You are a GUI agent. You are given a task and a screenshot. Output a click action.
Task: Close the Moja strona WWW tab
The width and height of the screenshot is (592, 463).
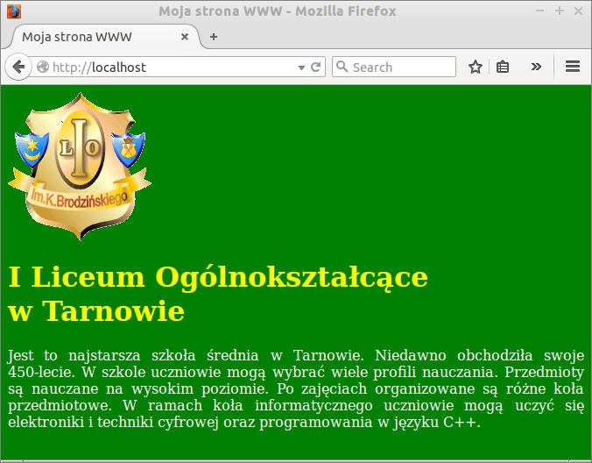[x=185, y=37]
